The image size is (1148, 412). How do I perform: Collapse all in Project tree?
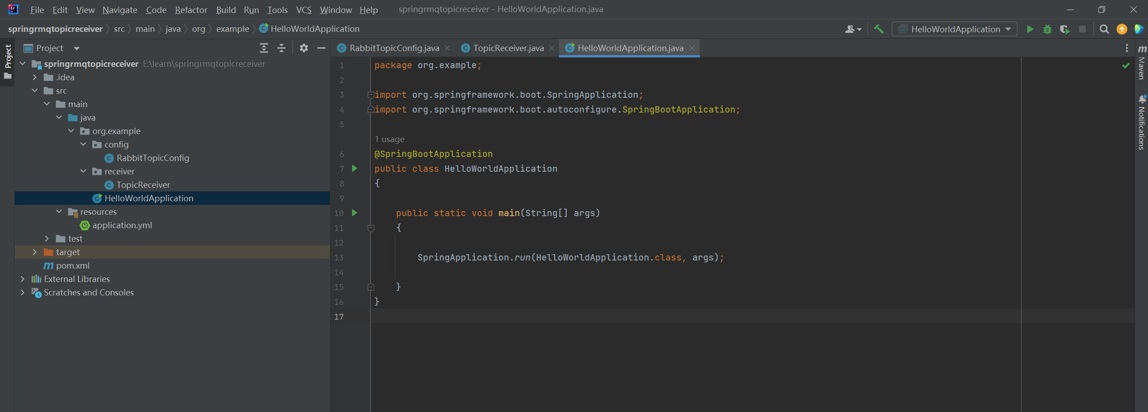point(282,48)
